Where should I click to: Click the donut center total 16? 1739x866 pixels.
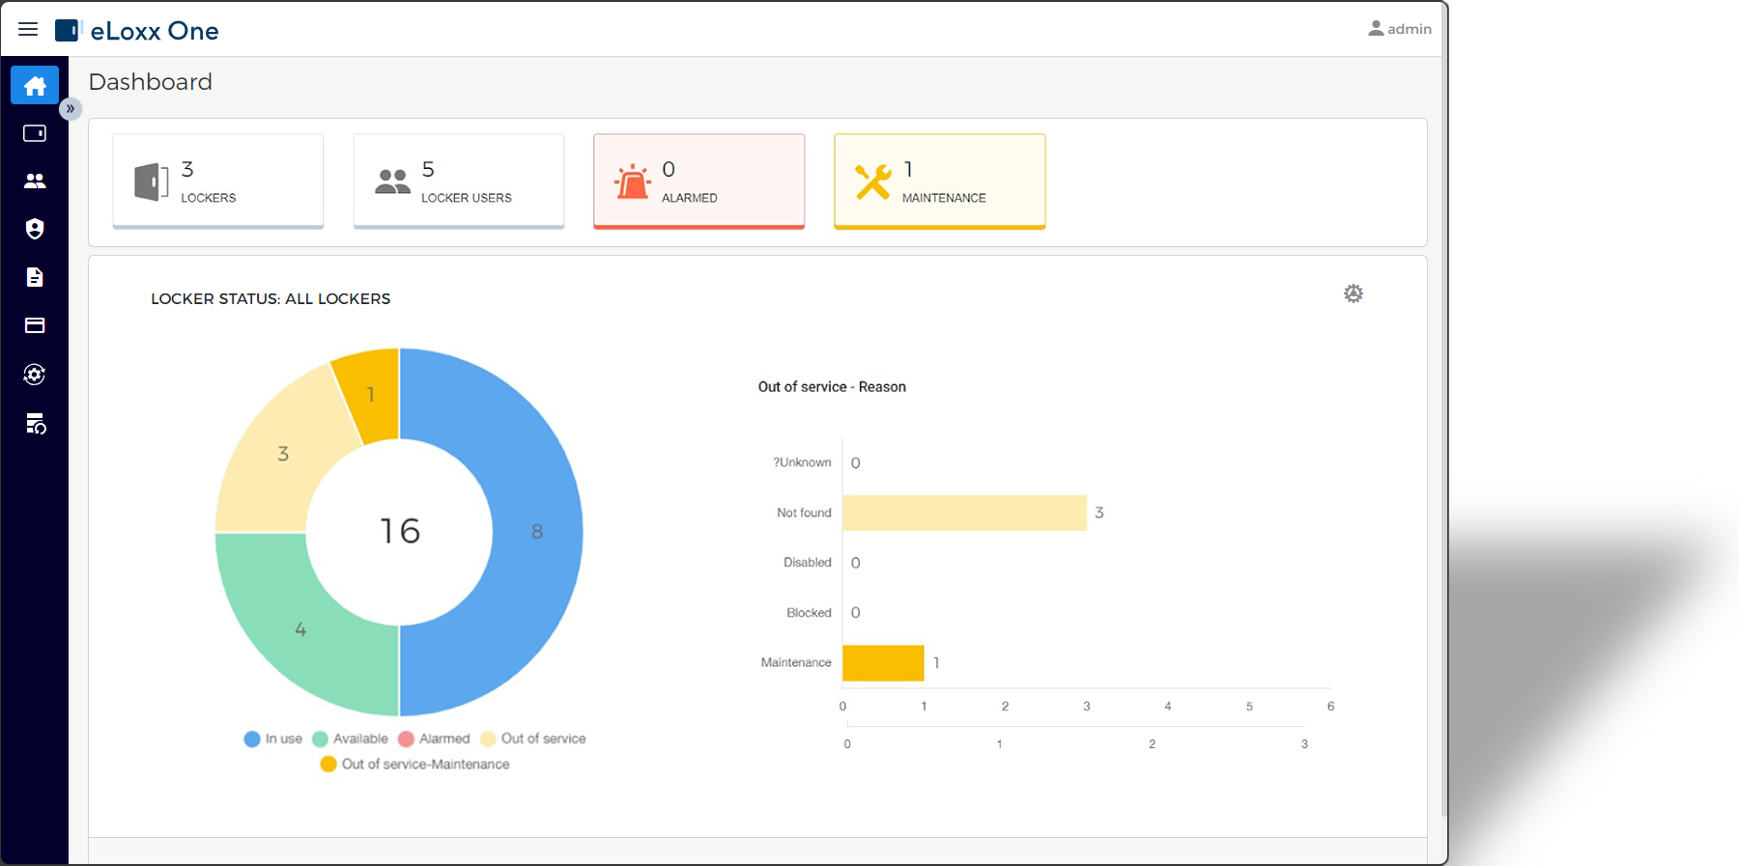[399, 531]
